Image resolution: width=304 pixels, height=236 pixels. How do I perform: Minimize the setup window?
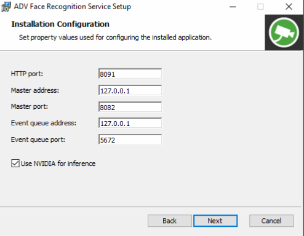coord(233,7)
